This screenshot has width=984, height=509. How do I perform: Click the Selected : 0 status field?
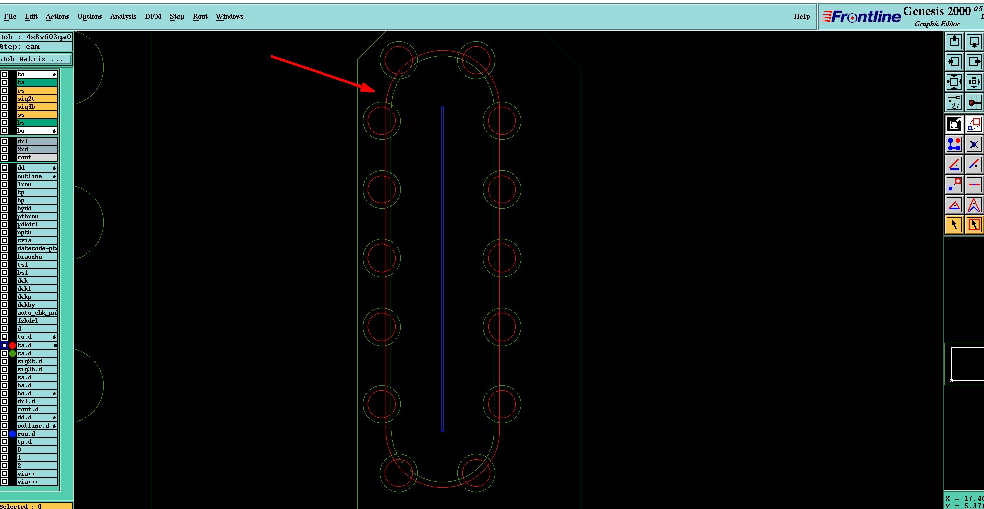tap(36, 506)
